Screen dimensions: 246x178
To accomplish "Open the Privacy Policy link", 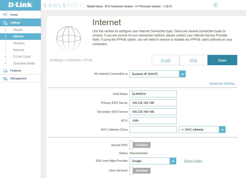I will pyautogui.click(x=193, y=161).
